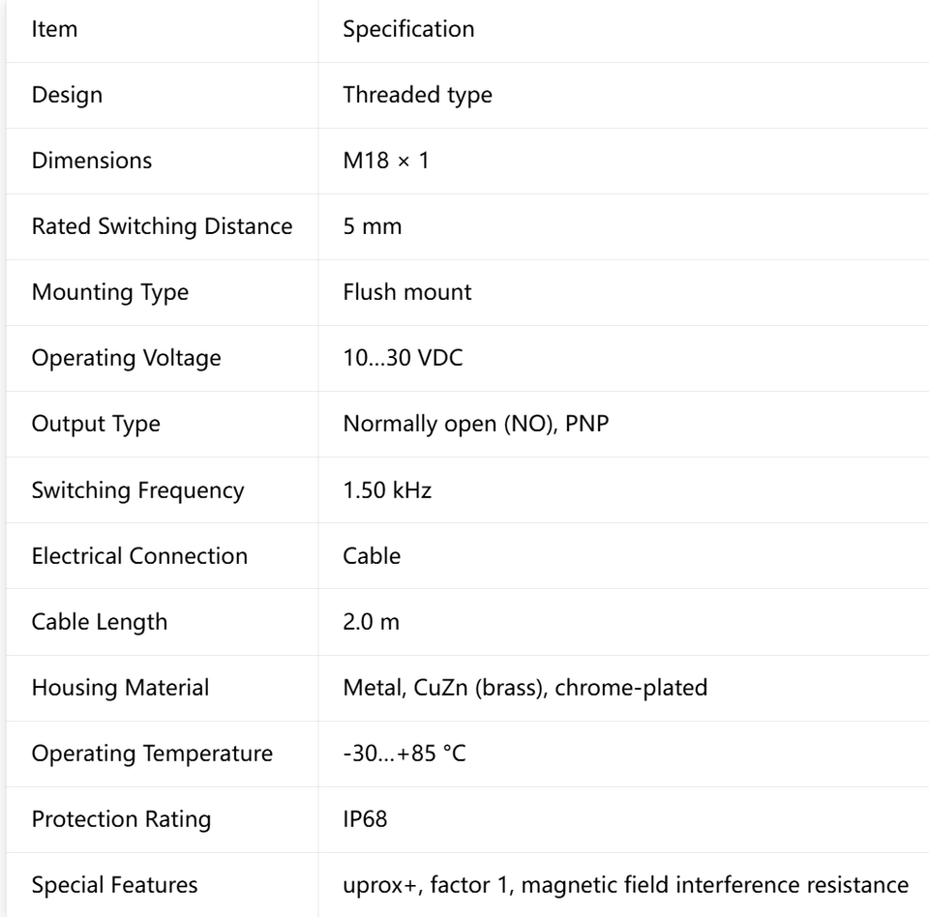Screen dimensions: 929x917
Task: Click the 'Rated Switching Distance' label
Action: pyautogui.click(x=163, y=226)
